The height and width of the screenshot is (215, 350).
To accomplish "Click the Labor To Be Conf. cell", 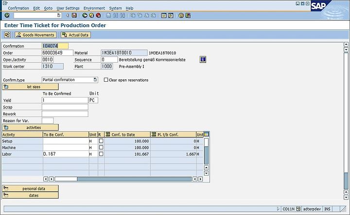I will tap(66, 154).
